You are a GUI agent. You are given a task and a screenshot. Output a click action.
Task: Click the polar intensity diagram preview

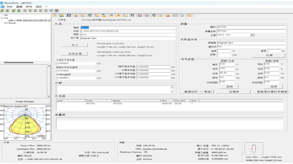[x=25, y=122]
